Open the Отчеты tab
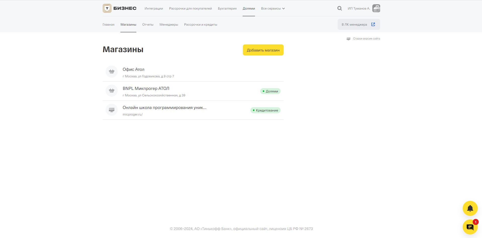The width and height of the screenshot is (482, 238). click(148, 24)
